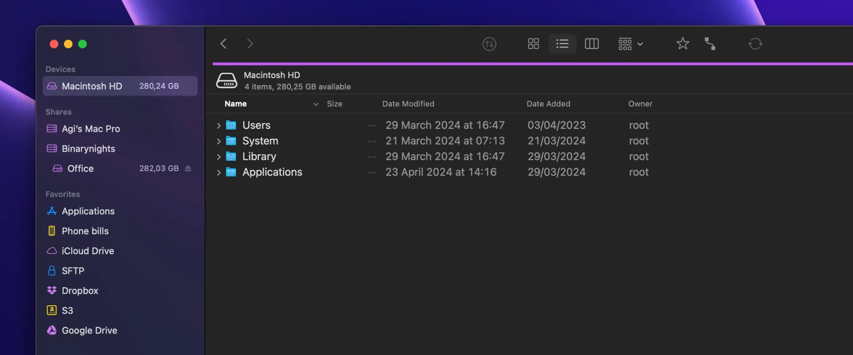Screen dimensions: 853x355
Task: Select the Users folder name
Action: (x=256, y=125)
